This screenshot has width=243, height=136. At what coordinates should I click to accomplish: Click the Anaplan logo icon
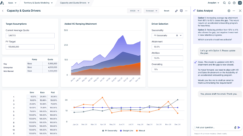3,3
